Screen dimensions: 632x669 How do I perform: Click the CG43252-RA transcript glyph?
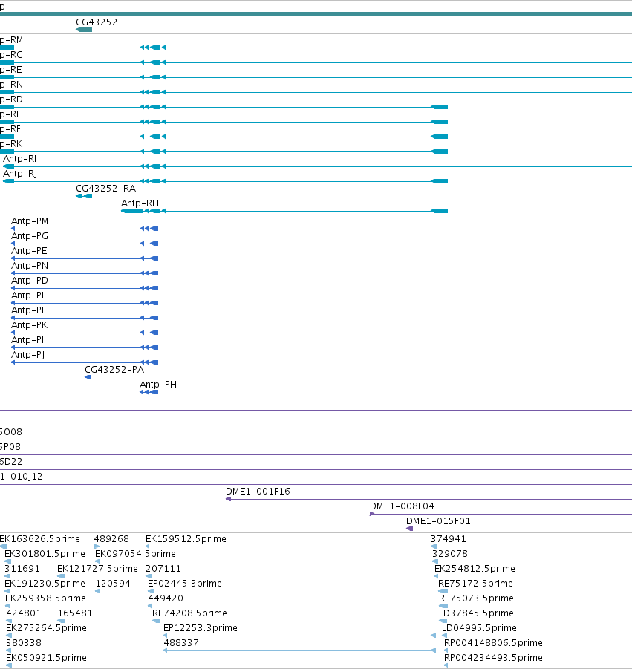tap(84, 196)
